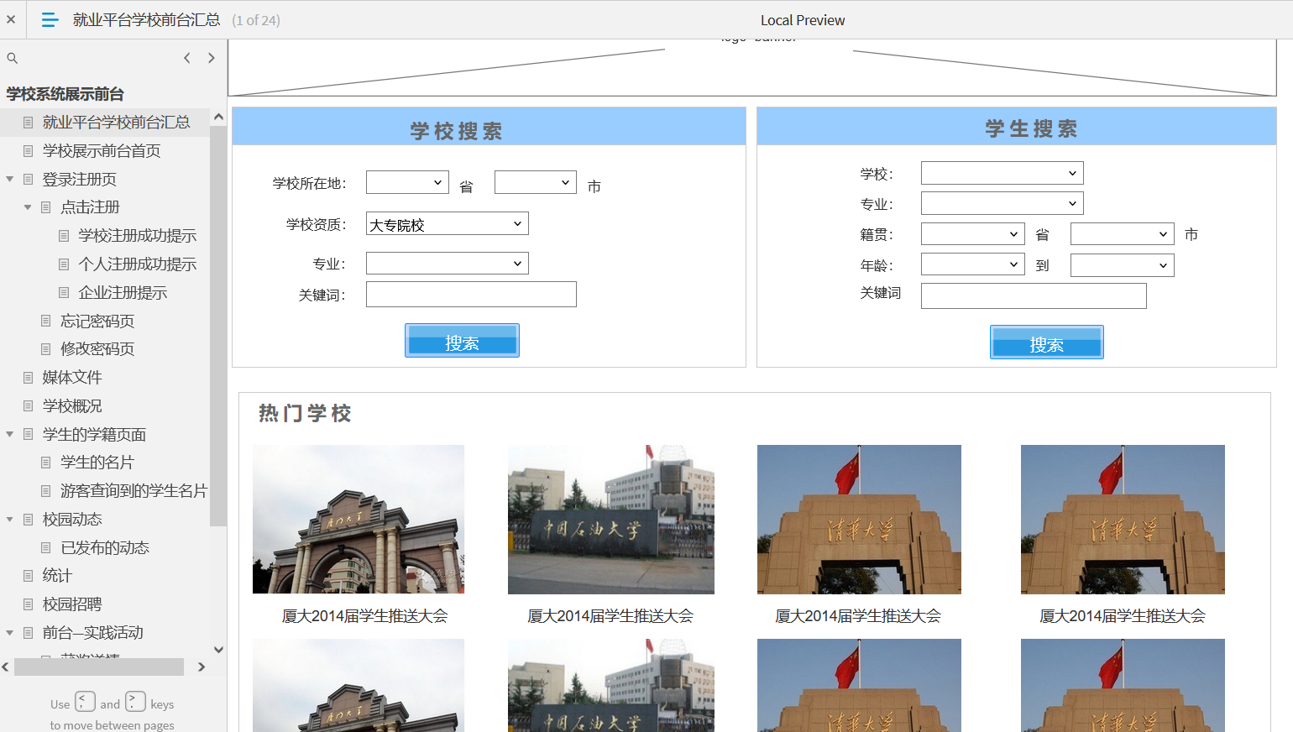
Task: Open the 企业注册提示 page
Action: [x=123, y=293]
